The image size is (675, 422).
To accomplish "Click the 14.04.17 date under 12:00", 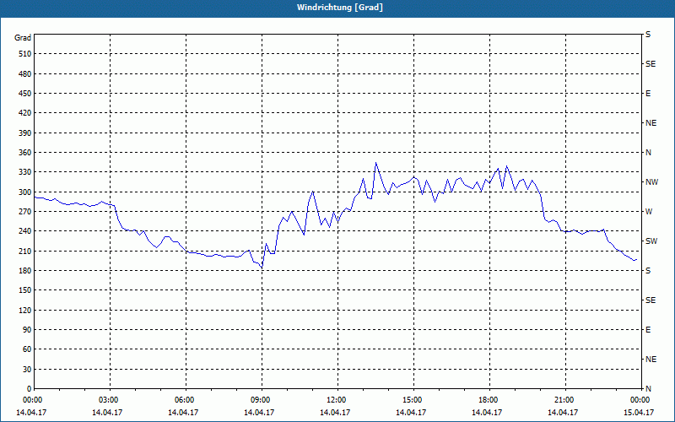I will pyautogui.click(x=335, y=413).
